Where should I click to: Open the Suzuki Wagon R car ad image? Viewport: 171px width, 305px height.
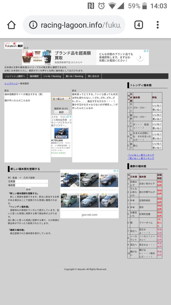point(61,133)
